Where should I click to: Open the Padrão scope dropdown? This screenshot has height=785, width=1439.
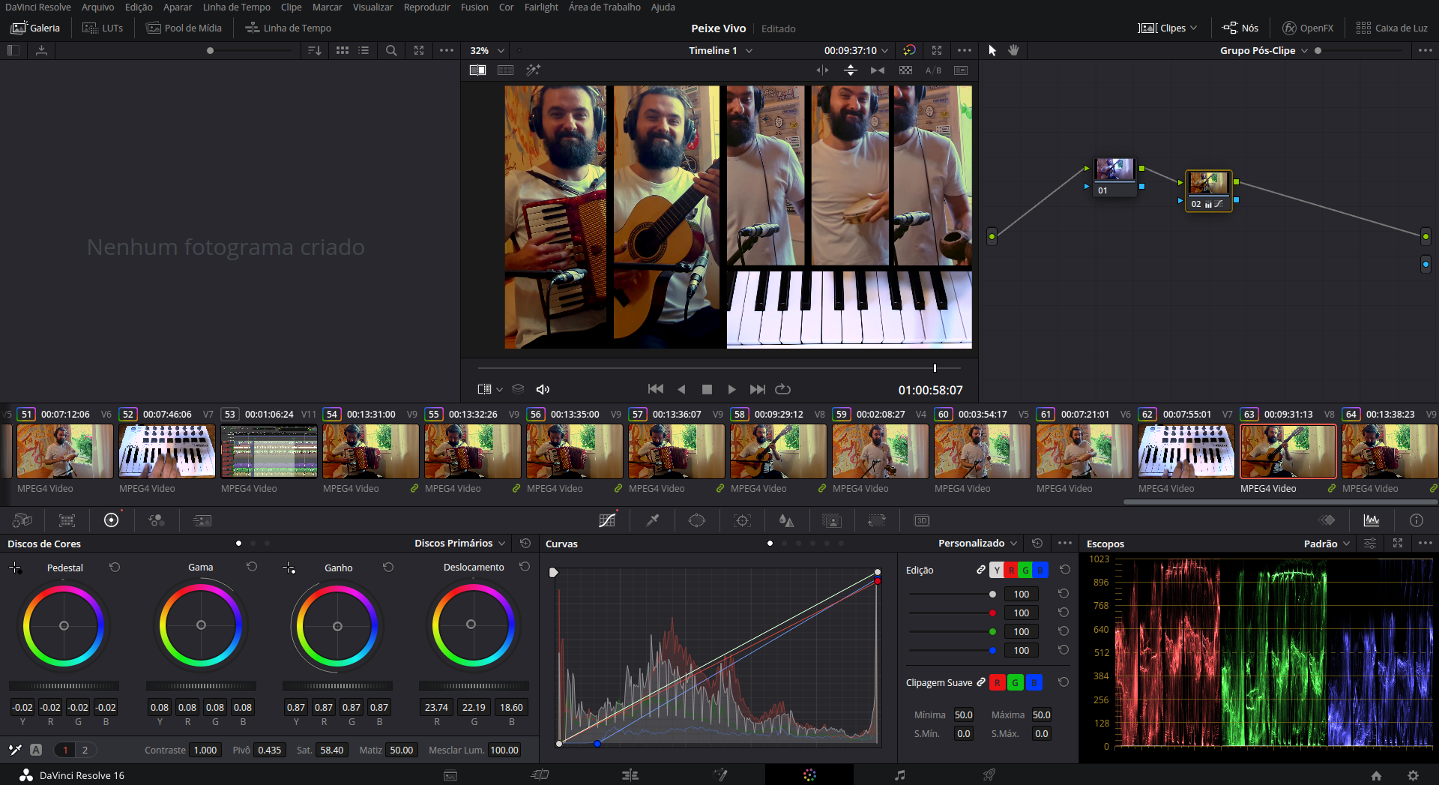click(1325, 544)
